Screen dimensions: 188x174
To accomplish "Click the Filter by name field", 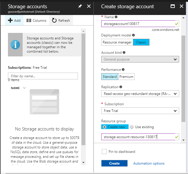I will point(43,76).
